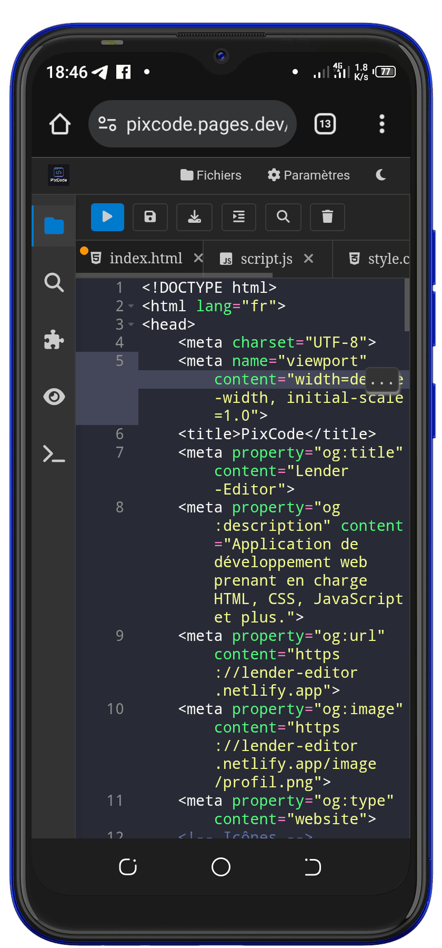
Task: Open the terminal console icon
Action: coord(54,453)
